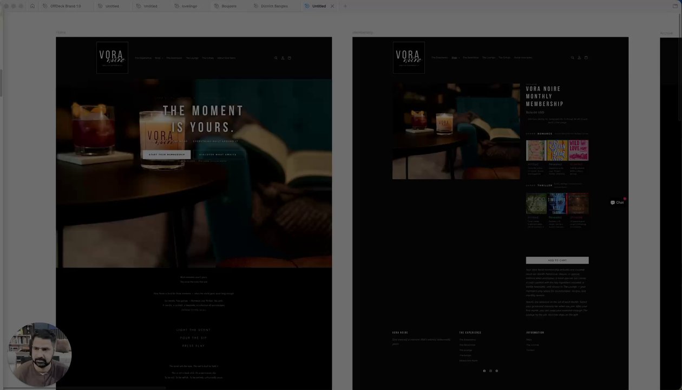Click the cart icon in home frame header
Screen dimensions: 682x390
point(289,58)
